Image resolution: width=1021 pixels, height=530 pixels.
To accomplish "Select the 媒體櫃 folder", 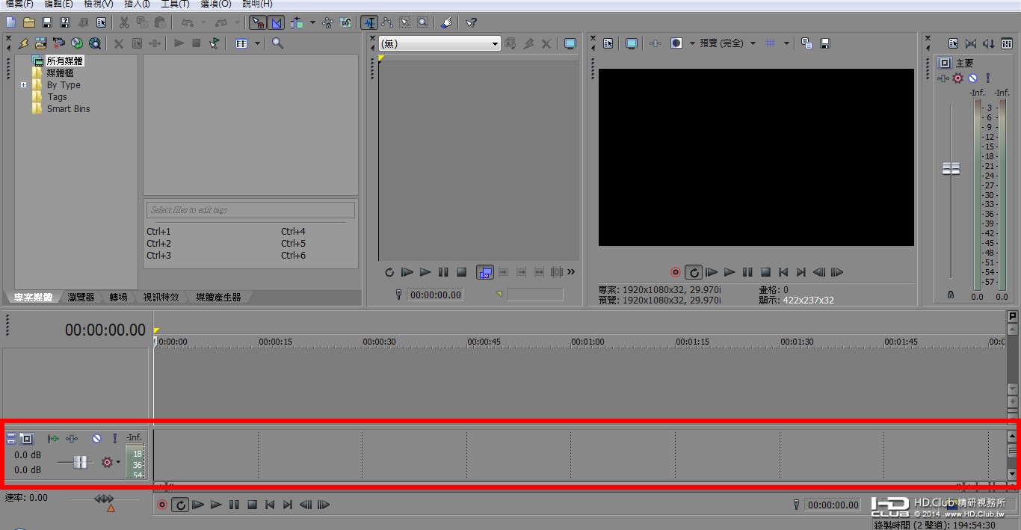I will [60, 73].
